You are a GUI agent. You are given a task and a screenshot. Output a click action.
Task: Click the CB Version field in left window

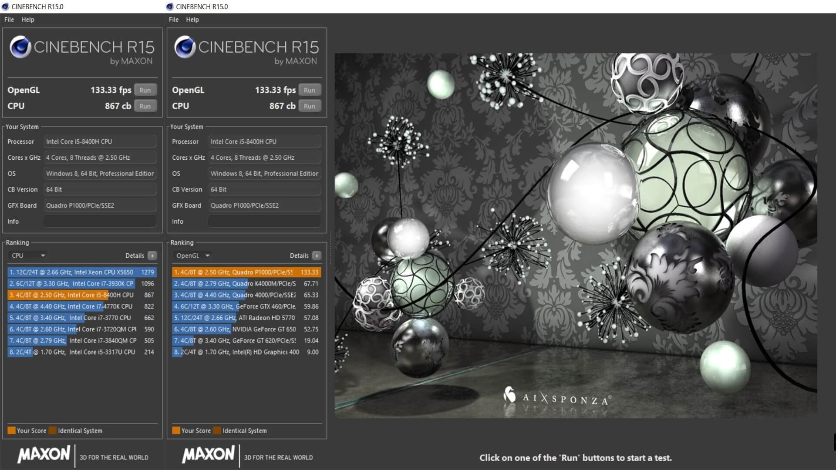tap(100, 189)
